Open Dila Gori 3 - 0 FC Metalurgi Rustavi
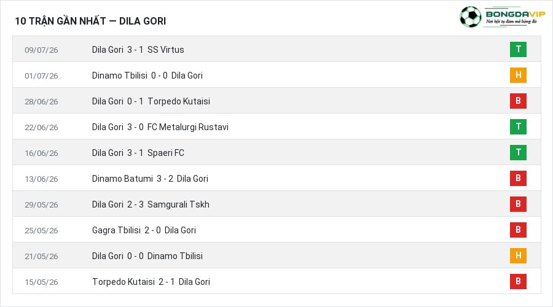Screen dimensions: 553x307 [160, 127]
